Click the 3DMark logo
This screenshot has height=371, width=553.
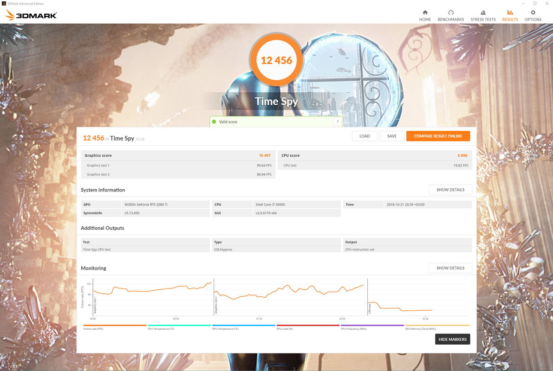(x=31, y=15)
